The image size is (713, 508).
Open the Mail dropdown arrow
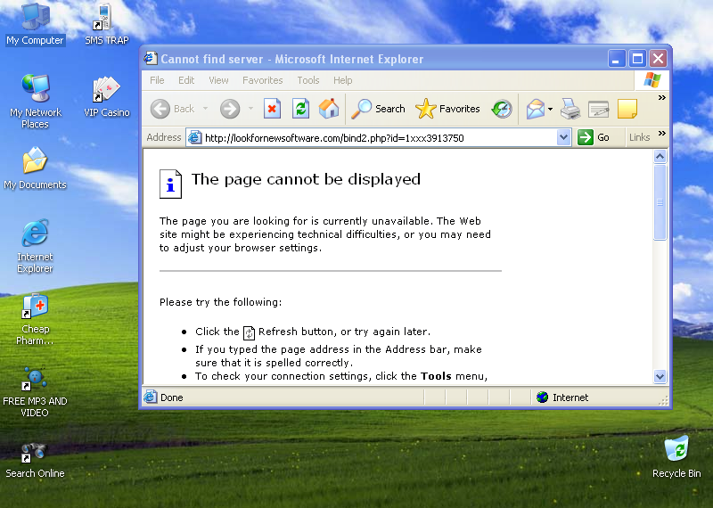[550, 109]
